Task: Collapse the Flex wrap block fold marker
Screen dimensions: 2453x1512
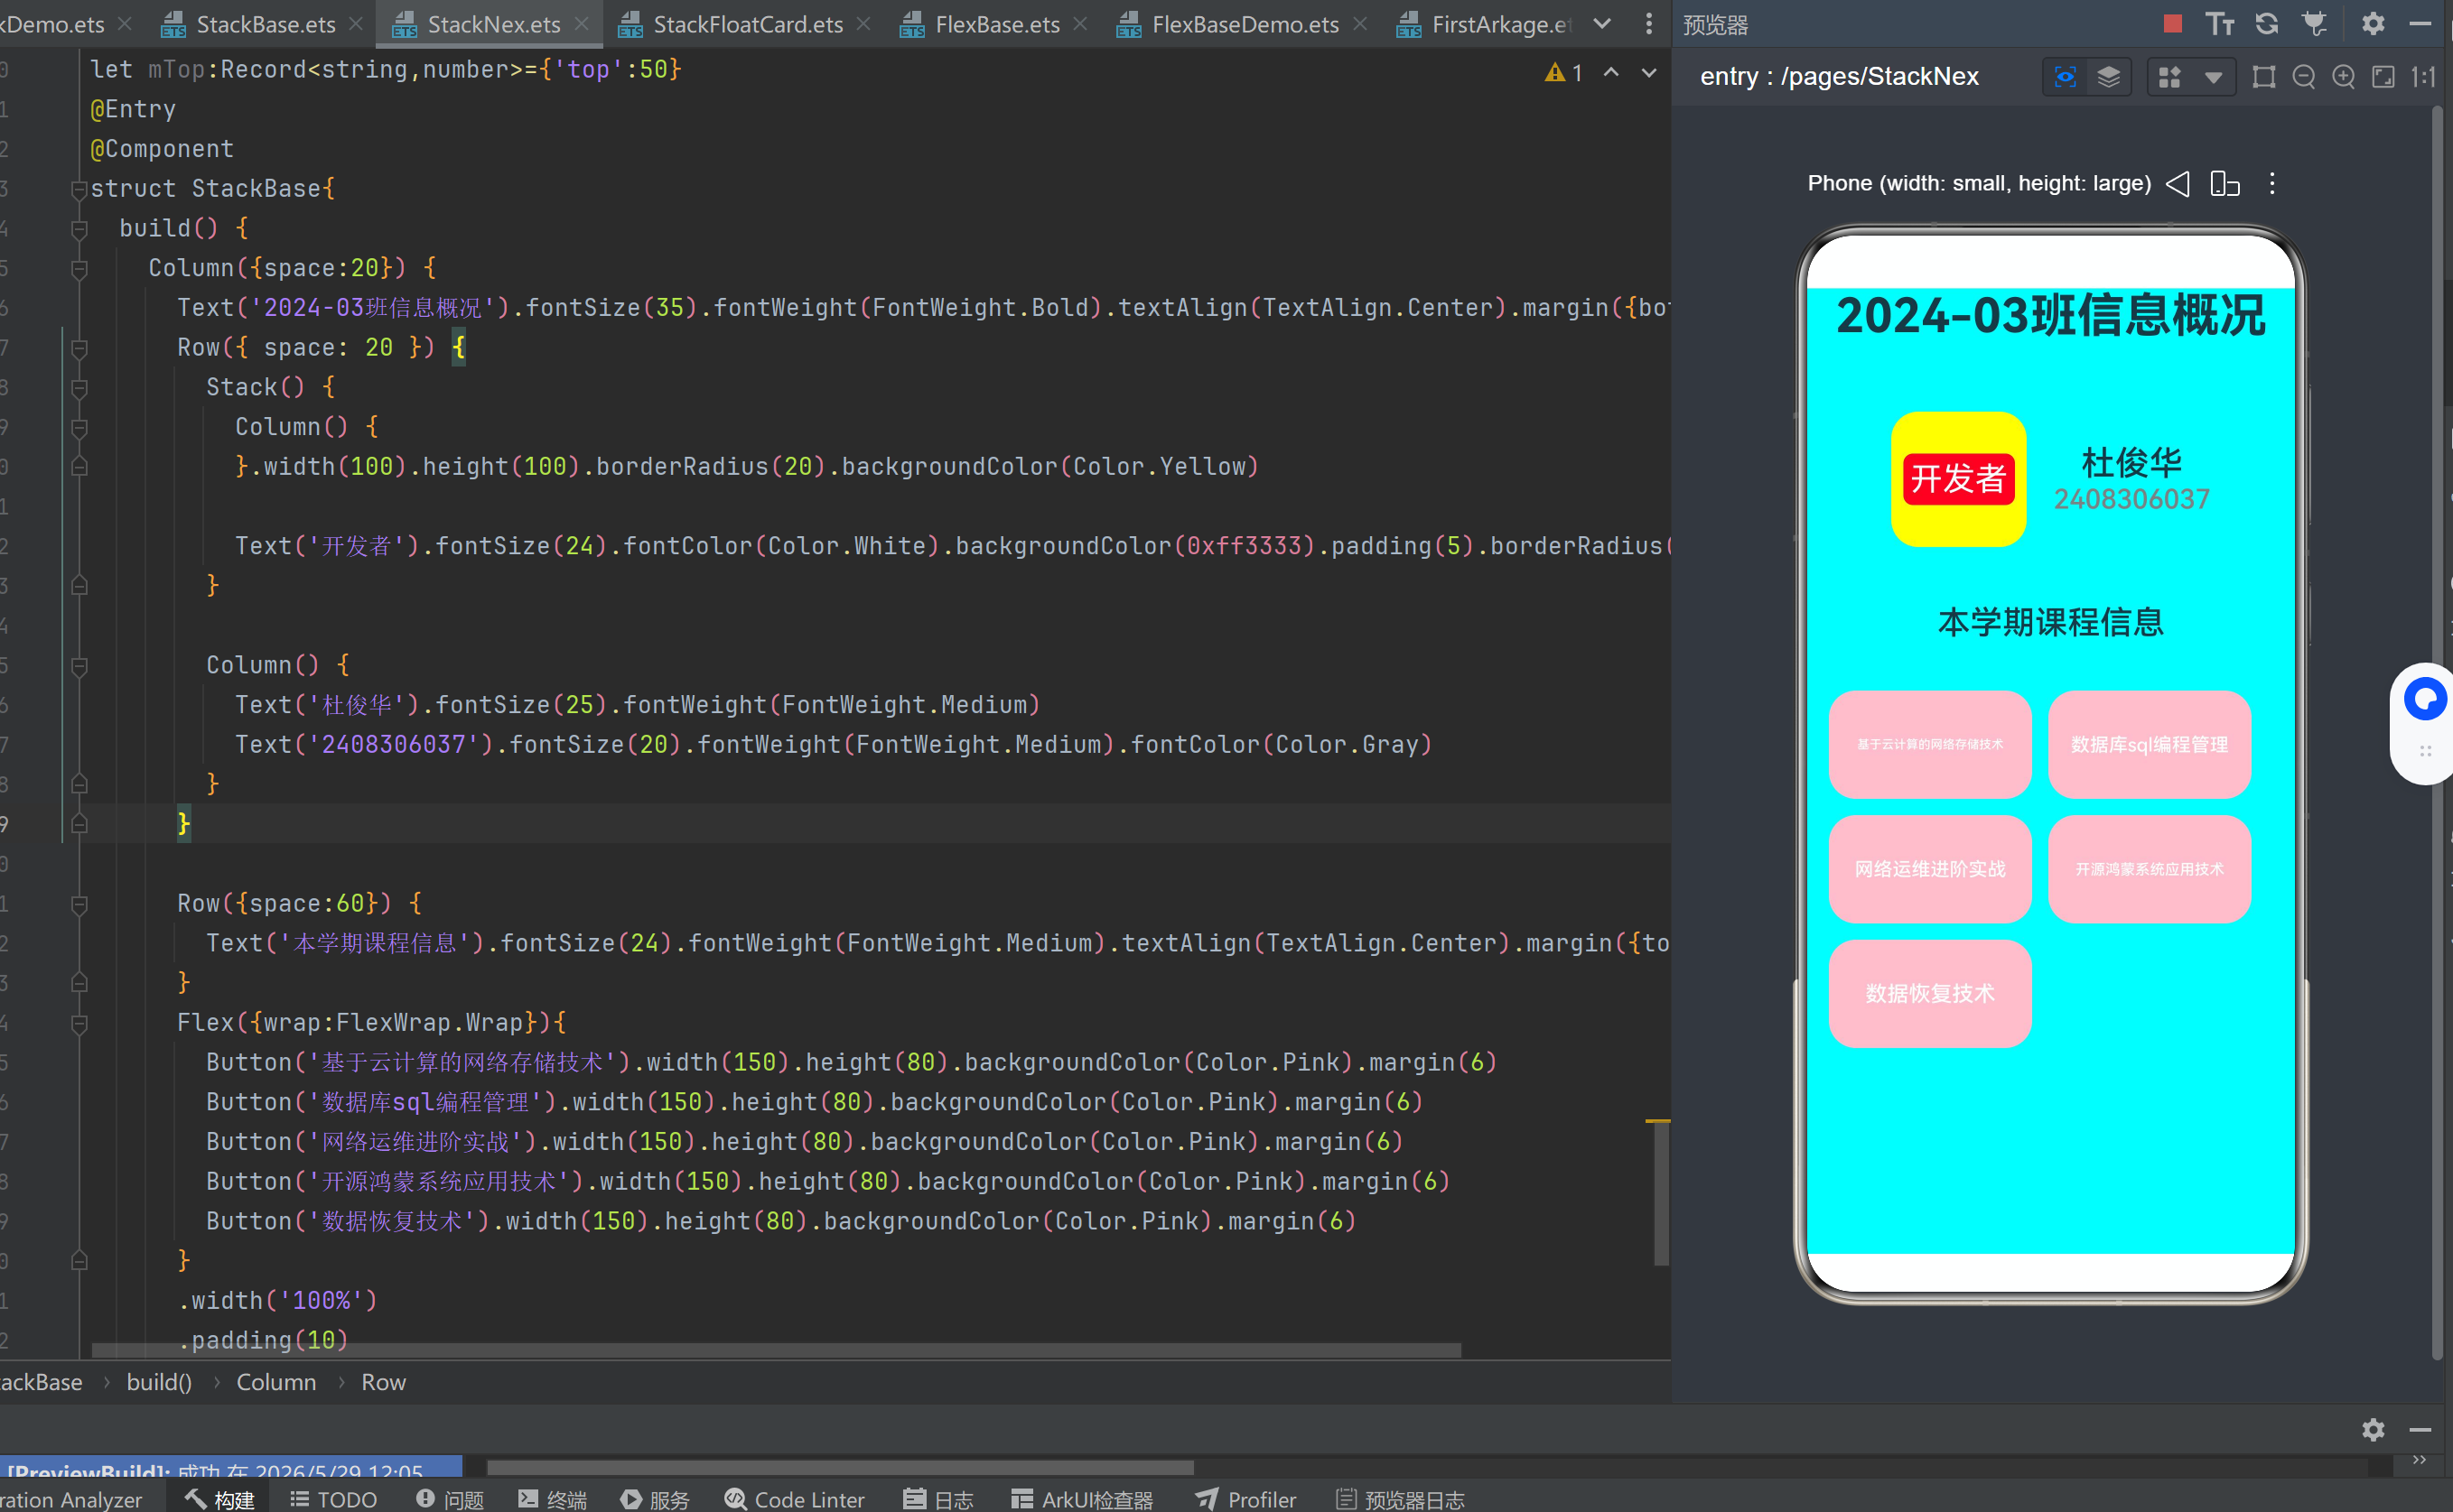Action: pos(79,1023)
